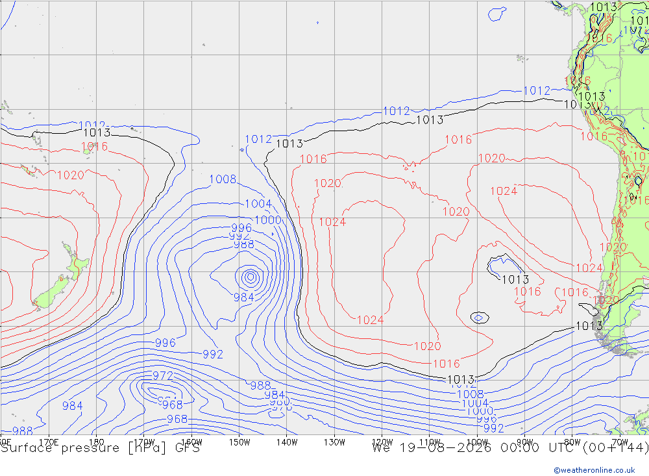Click the 80W longitude label

(572, 442)
